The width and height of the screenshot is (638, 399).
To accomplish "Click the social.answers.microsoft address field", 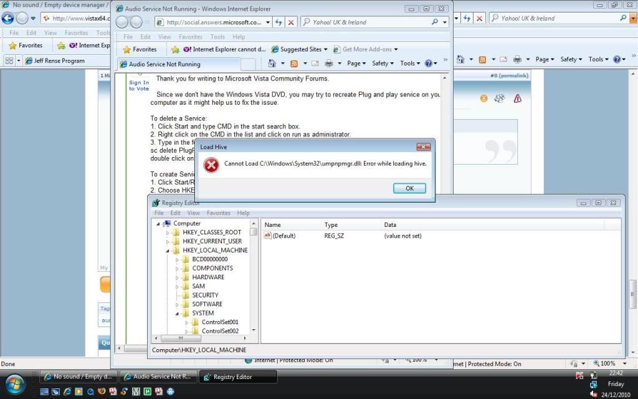I will (x=214, y=22).
